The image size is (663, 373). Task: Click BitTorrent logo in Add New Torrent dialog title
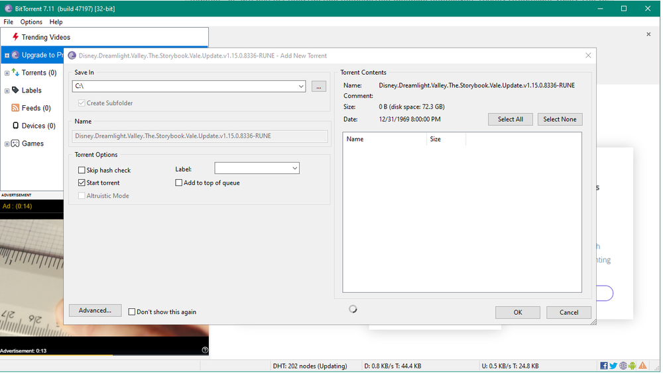click(x=72, y=56)
